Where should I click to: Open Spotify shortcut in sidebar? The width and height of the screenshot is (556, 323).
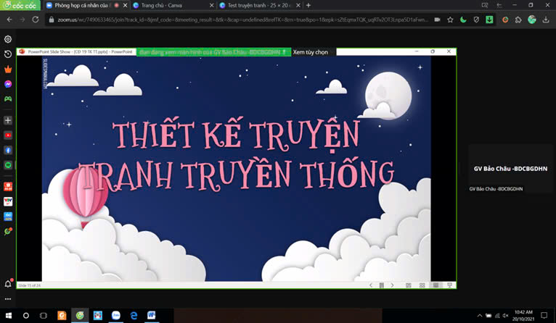8,165
